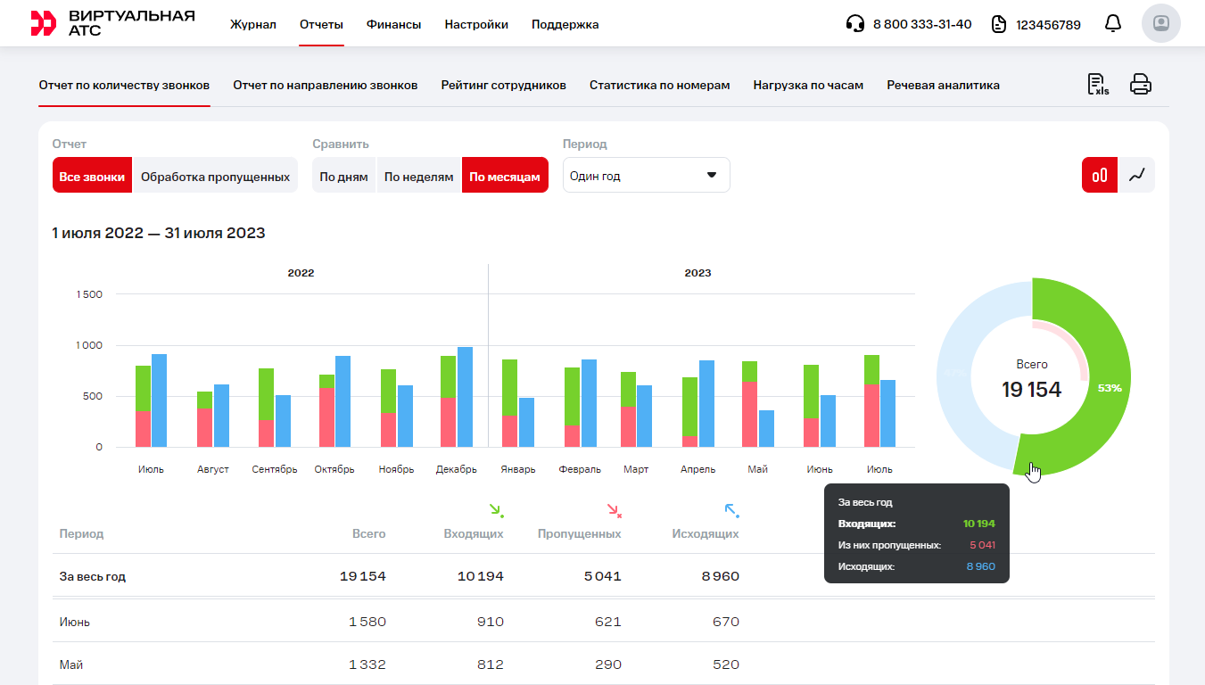Click the Виртуальная АТС logo
Screen dimensions: 1205x685
[x=112, y=24]
